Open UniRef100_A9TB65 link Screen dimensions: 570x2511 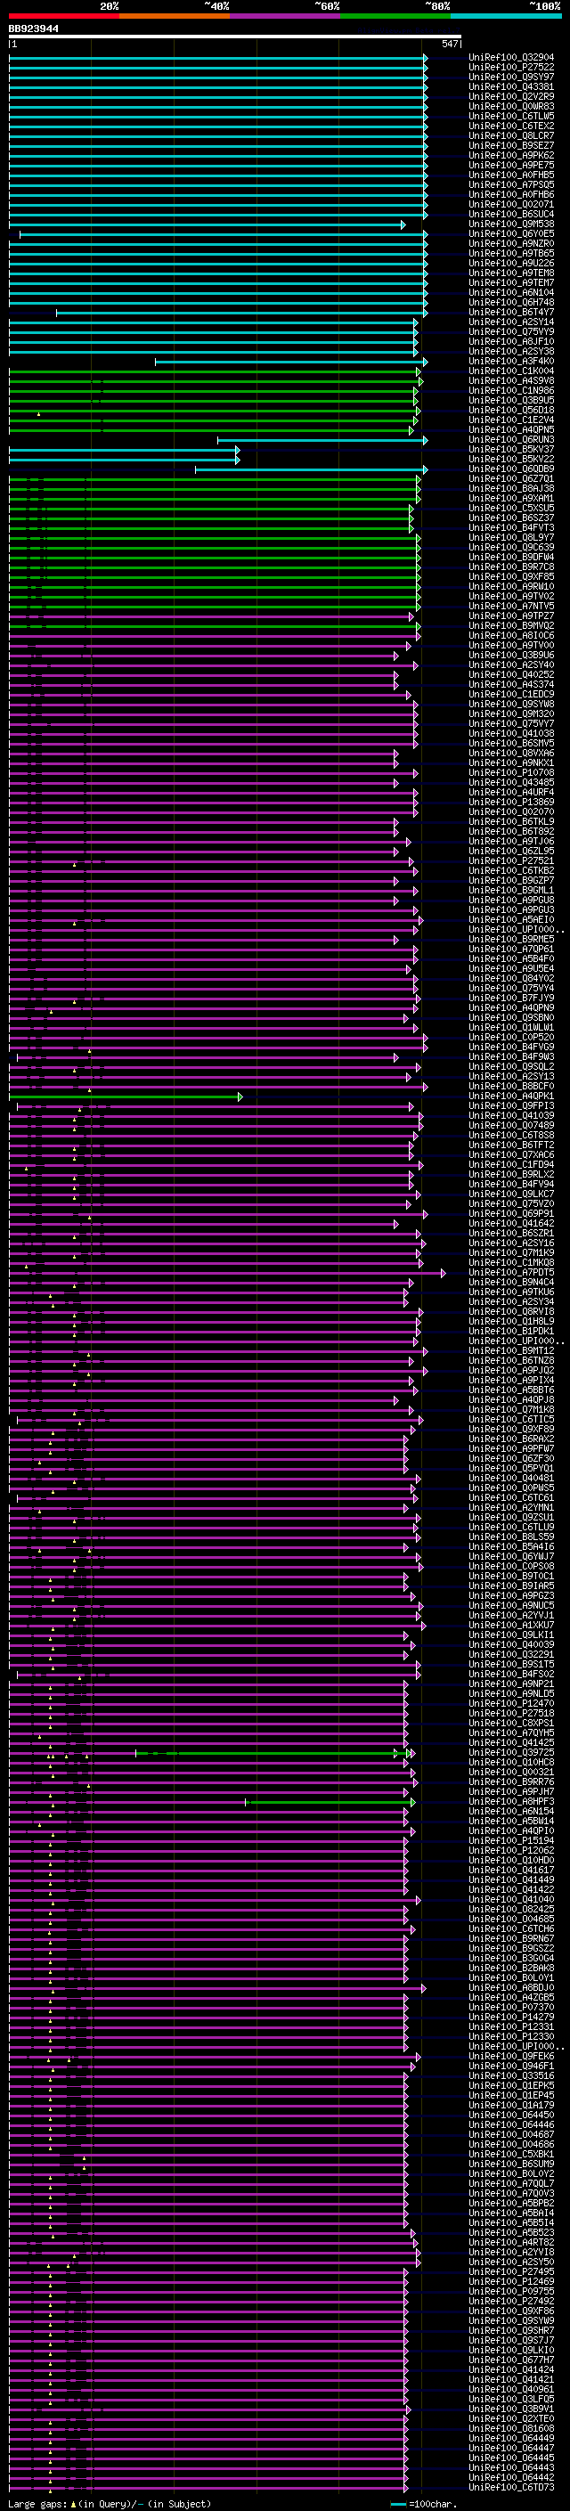point(510,254)
